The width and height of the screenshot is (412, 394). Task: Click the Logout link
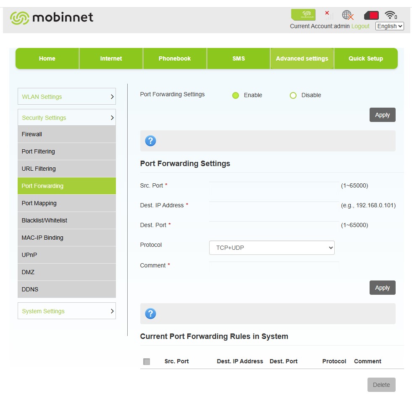coord(360,26)
